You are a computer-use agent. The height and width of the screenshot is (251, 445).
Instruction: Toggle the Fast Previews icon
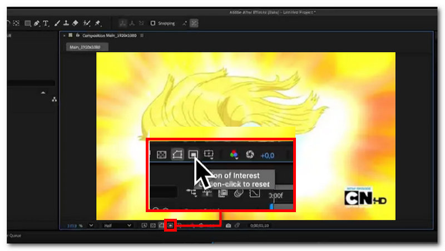tap(144, 225)
